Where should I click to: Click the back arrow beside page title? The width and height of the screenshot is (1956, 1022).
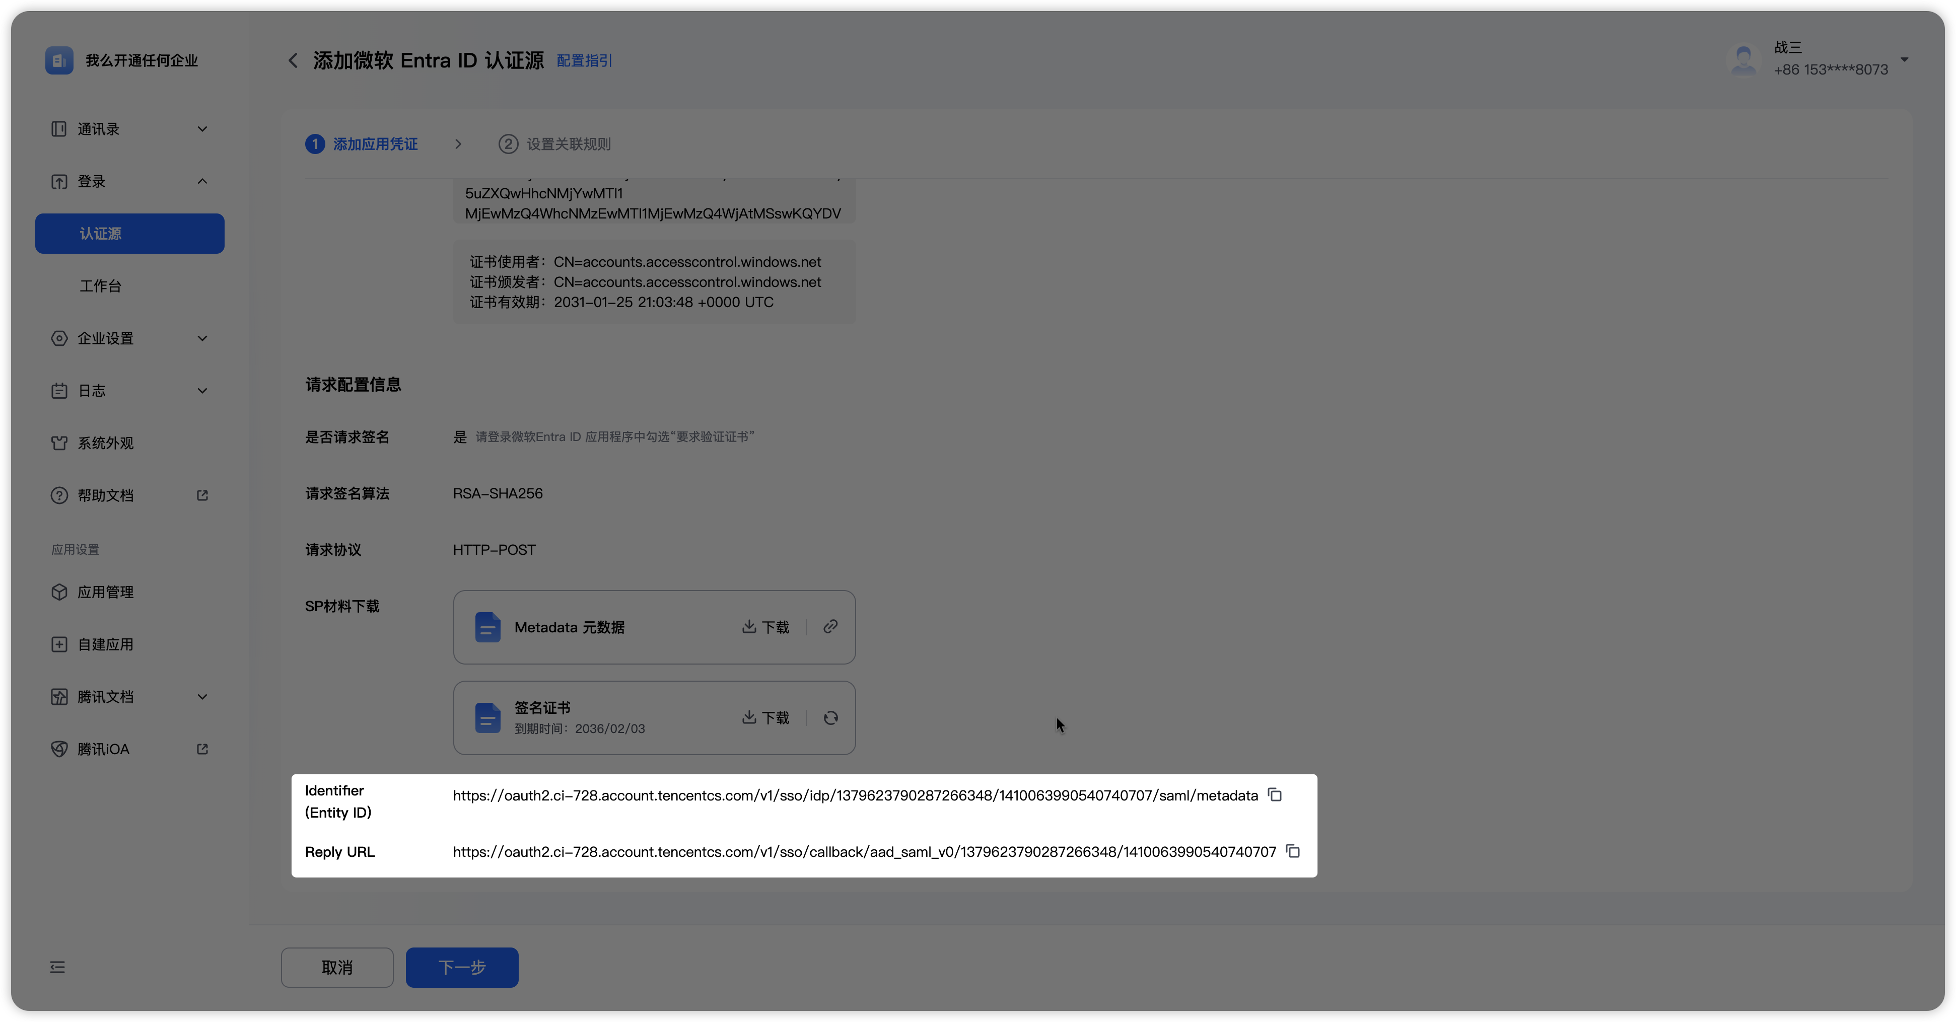[293, 61]
